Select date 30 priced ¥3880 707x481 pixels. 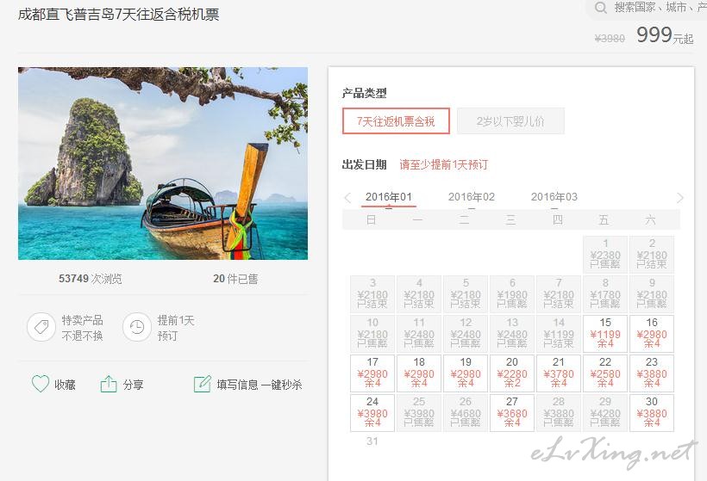point(652,413)
